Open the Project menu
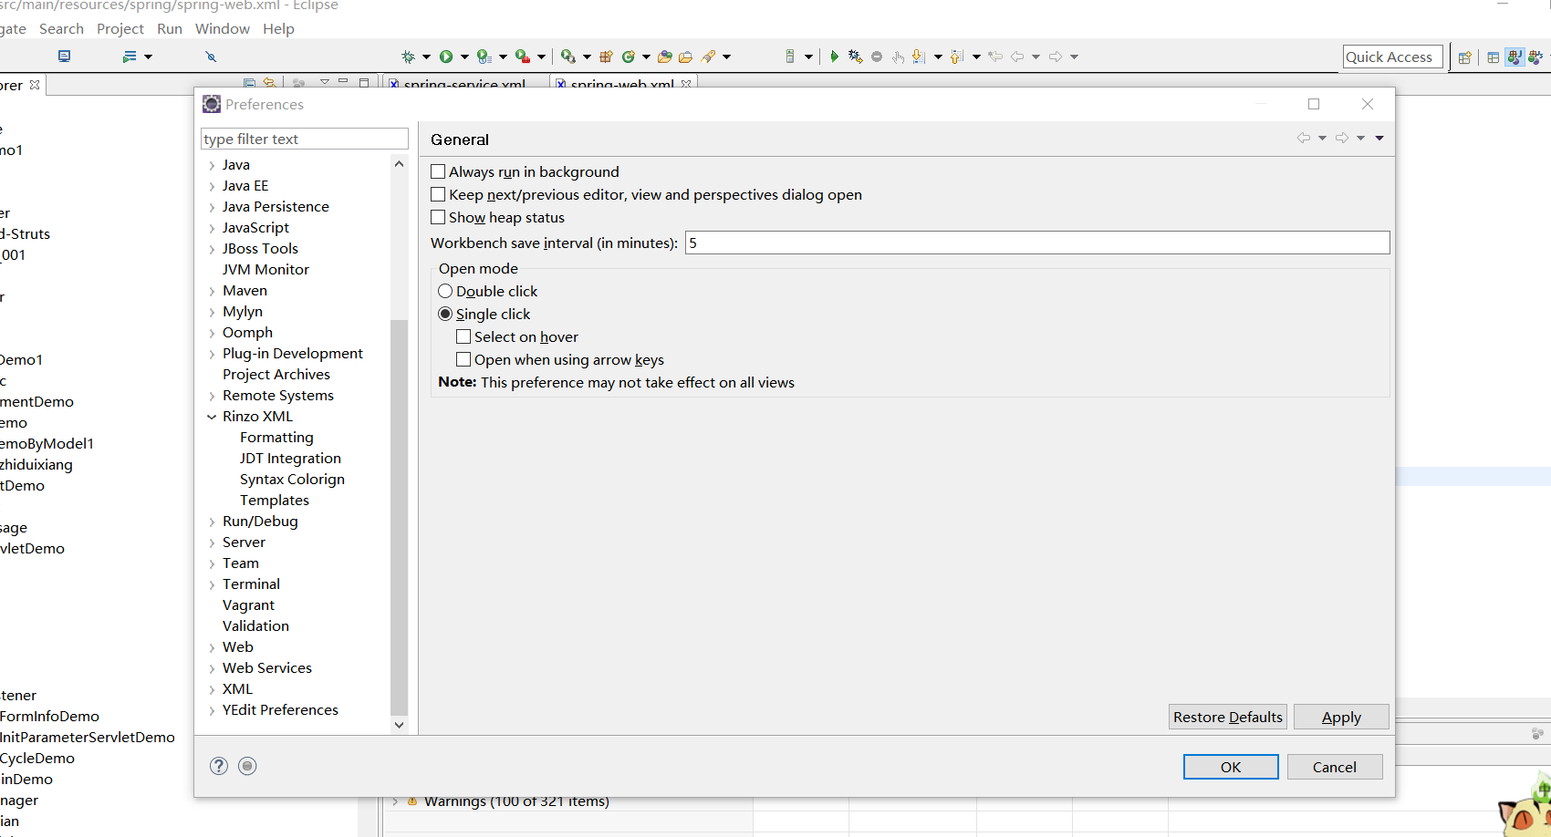This screenshot has height=837, width=1551. 120,29
